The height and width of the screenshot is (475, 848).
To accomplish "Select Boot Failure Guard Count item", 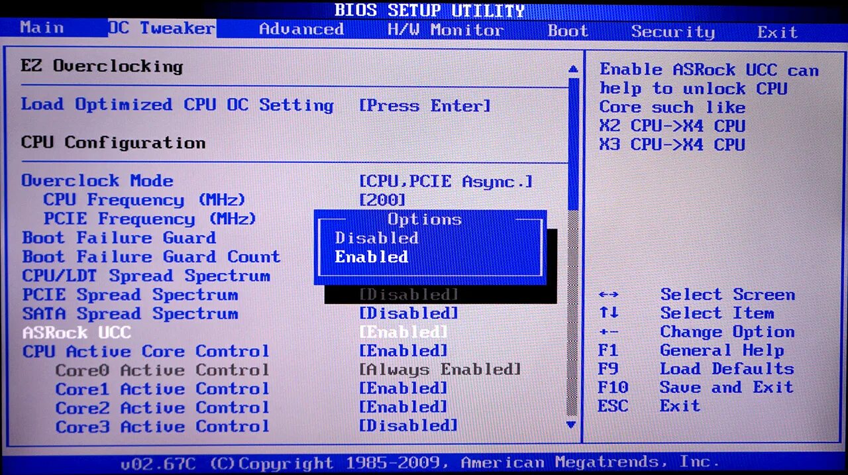I will coord(151,256).
